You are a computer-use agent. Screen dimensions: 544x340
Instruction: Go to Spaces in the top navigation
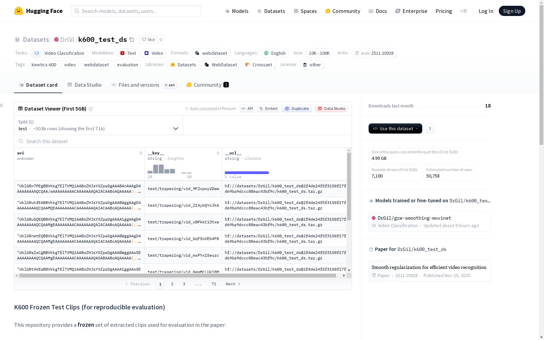305,11
